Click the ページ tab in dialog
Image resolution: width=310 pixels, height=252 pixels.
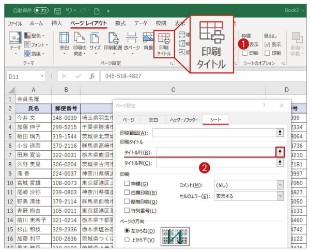click(129, 120)
